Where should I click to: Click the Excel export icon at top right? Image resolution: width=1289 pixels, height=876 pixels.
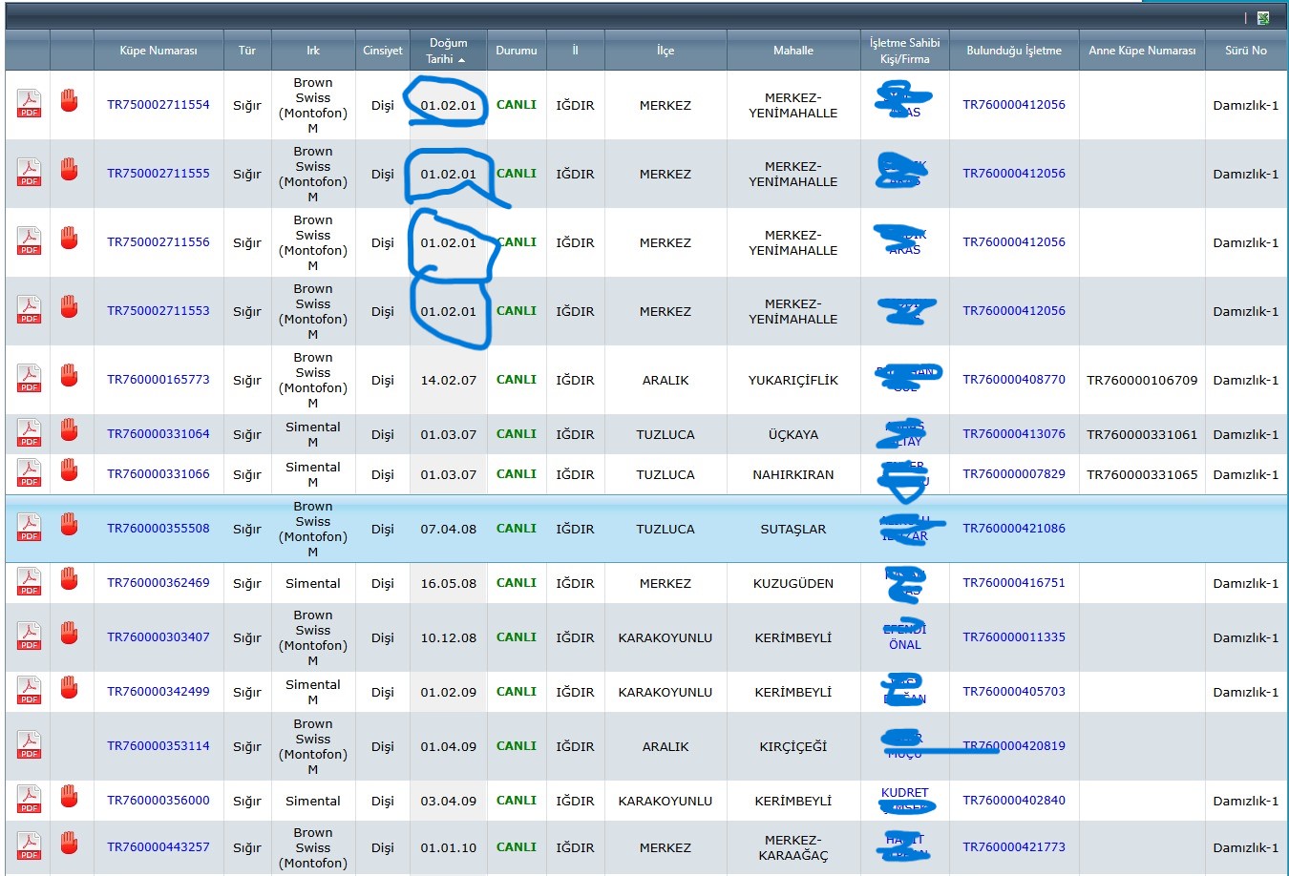1263,18
